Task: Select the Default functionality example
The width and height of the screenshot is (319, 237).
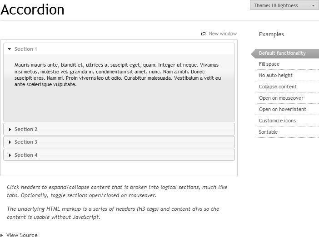Action: pyautogui.click(x=285, y=53)
